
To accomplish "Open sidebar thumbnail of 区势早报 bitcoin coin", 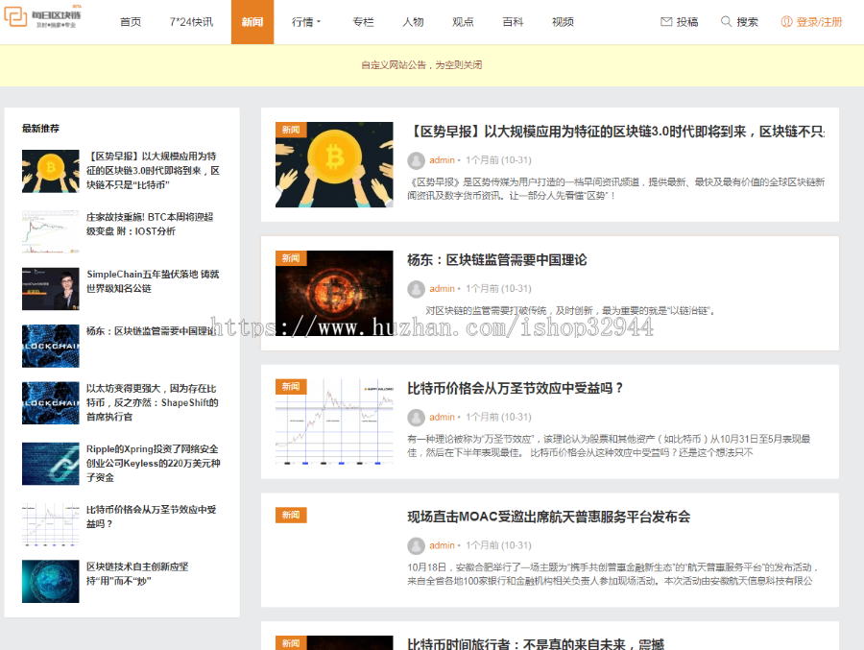I will tap(51, 172).
